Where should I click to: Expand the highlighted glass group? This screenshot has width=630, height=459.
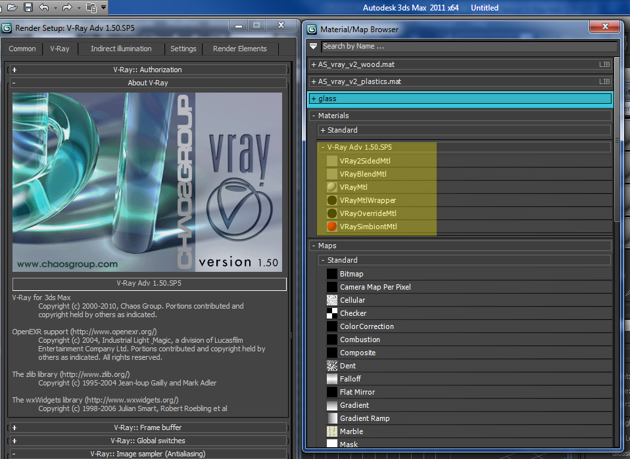click(x=460, y=98)
